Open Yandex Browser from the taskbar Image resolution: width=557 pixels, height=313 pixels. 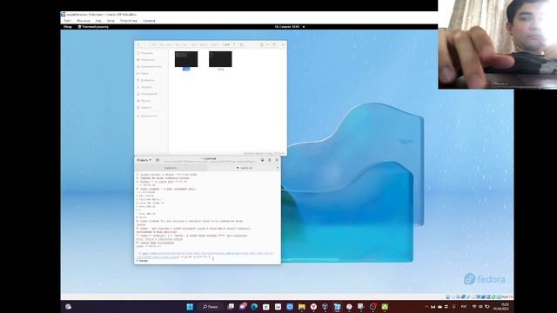[313, 307]
